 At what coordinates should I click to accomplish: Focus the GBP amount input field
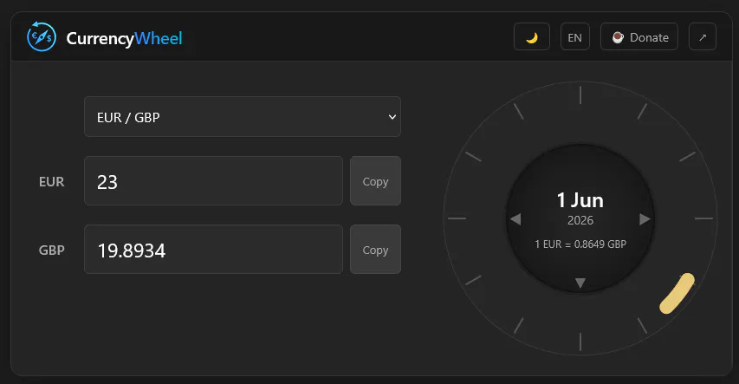tap(213, 249)
